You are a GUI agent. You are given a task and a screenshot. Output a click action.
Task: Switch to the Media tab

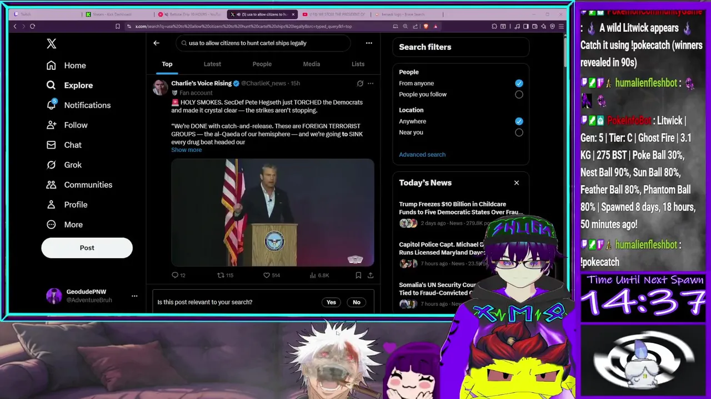coord(312,64)
